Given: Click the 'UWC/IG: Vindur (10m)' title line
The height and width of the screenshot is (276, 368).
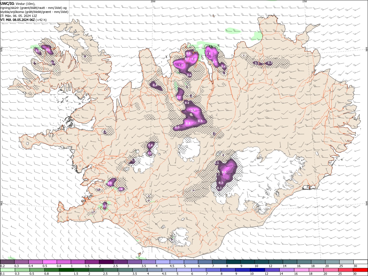Looking at the screenshot, I should (x=18, y=3).
